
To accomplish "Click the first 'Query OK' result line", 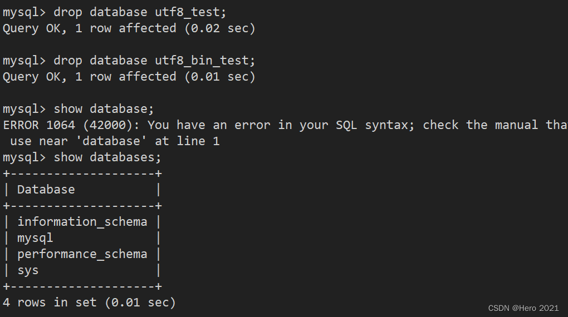I will (129, 28).
